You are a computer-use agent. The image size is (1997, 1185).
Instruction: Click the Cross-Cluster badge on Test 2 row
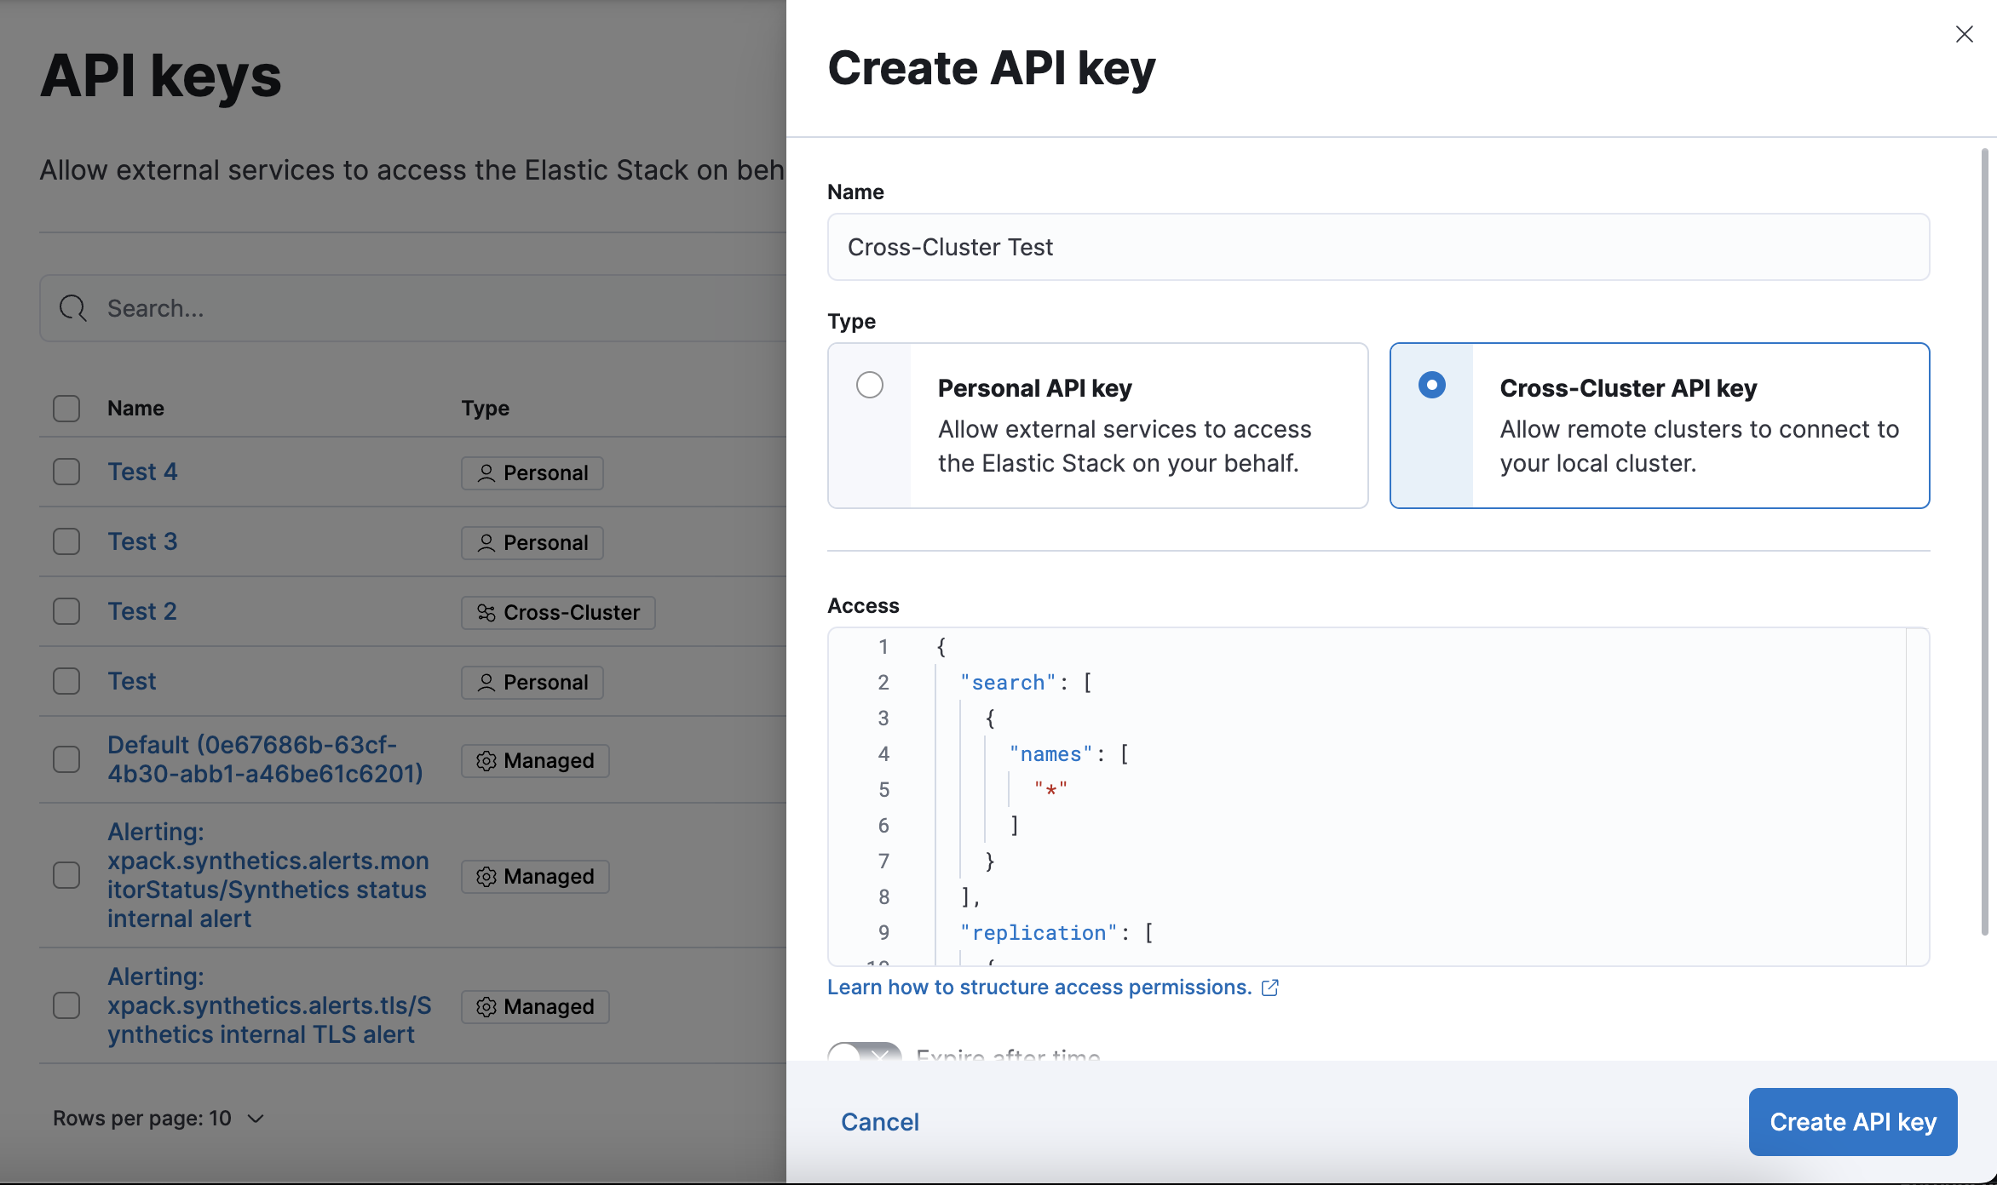click(557, 611)
